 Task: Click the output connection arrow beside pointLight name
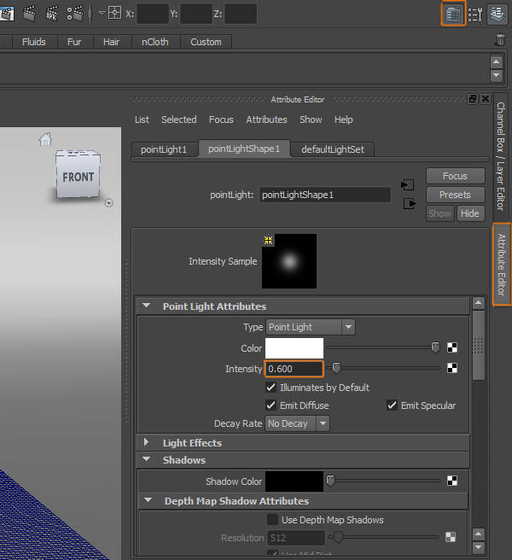click(408, 203)
